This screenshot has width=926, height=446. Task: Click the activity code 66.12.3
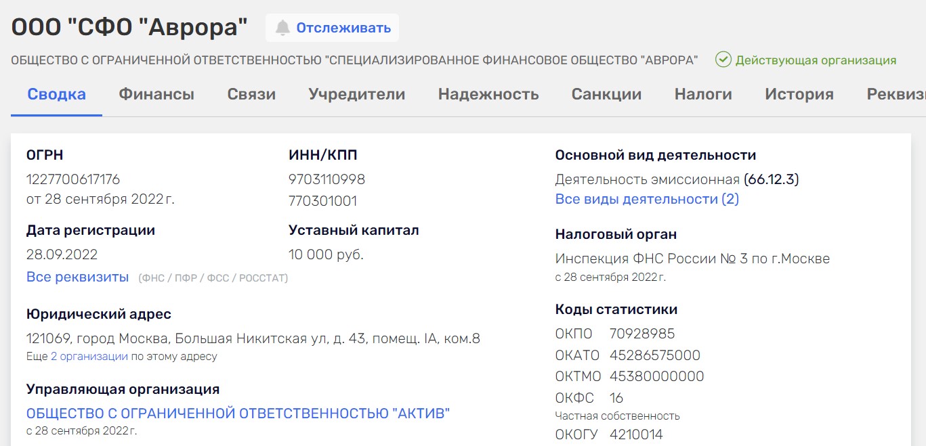(771, 179)
